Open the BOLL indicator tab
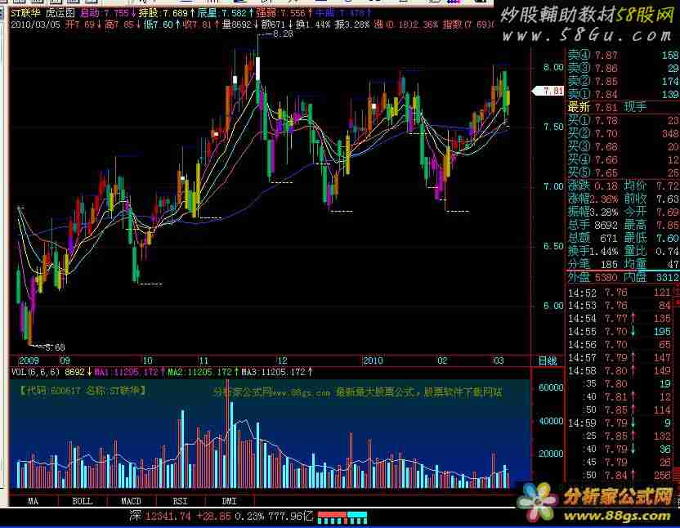This screenshot has width=680, height=528. [x=82, y=501]
